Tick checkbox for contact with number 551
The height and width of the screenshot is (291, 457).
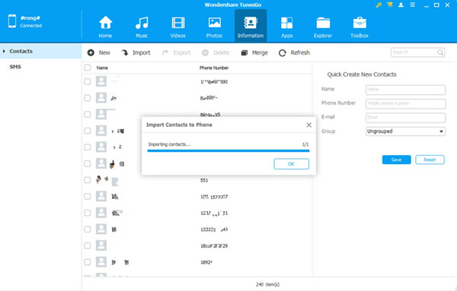(x=88, y=180)
